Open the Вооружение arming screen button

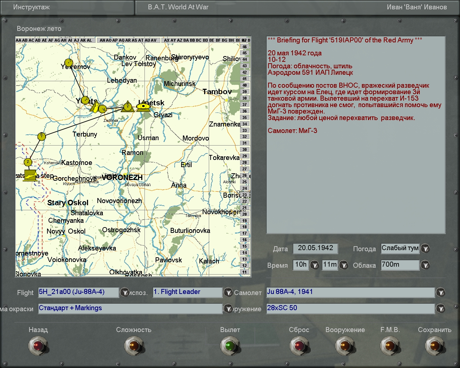[345, 346]
